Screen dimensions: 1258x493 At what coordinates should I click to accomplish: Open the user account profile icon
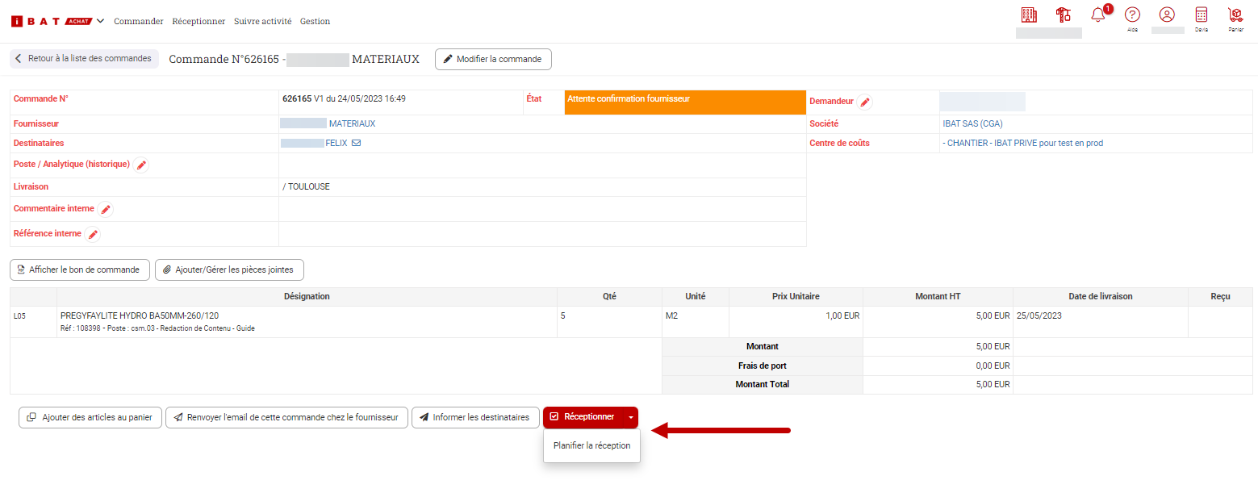tap(1167, 15)
